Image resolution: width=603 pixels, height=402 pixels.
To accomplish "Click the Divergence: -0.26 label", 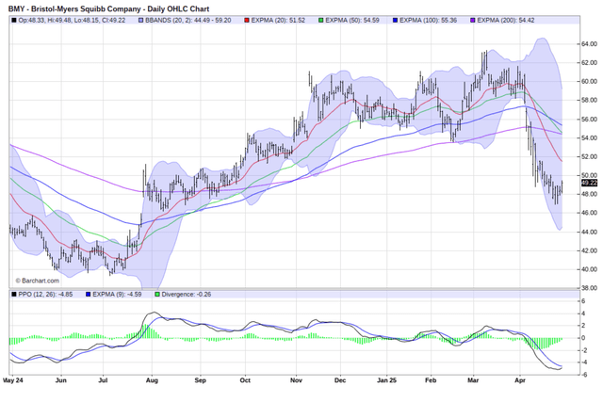I will tap(187, 295).
